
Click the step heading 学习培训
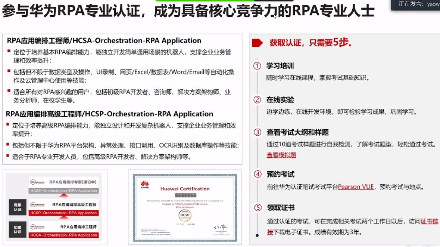[280, 66]
